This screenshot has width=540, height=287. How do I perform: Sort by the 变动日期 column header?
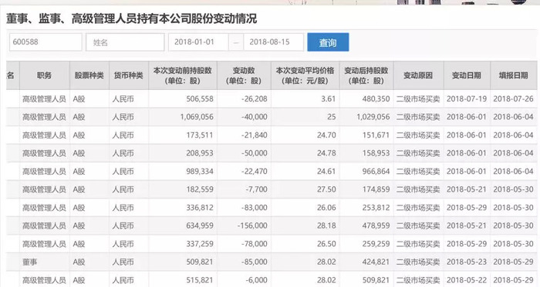pyautogui.click(x=467, y=75)
